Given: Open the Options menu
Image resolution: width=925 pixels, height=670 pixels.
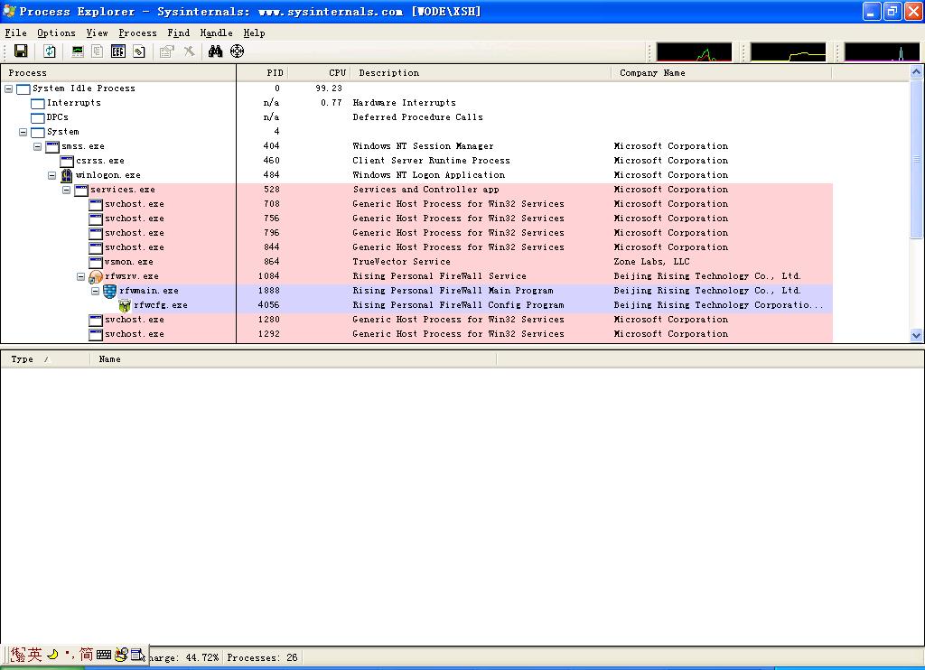Looking at the screenshot, I should [x=56, y=33].
